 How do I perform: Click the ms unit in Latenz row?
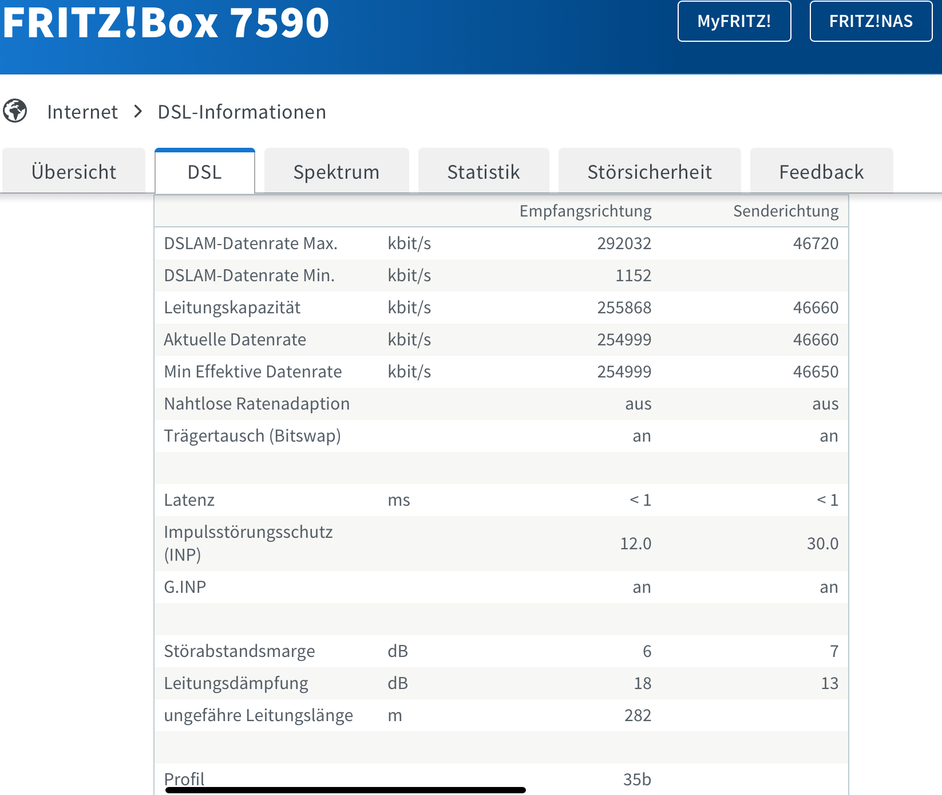(399, 501)
